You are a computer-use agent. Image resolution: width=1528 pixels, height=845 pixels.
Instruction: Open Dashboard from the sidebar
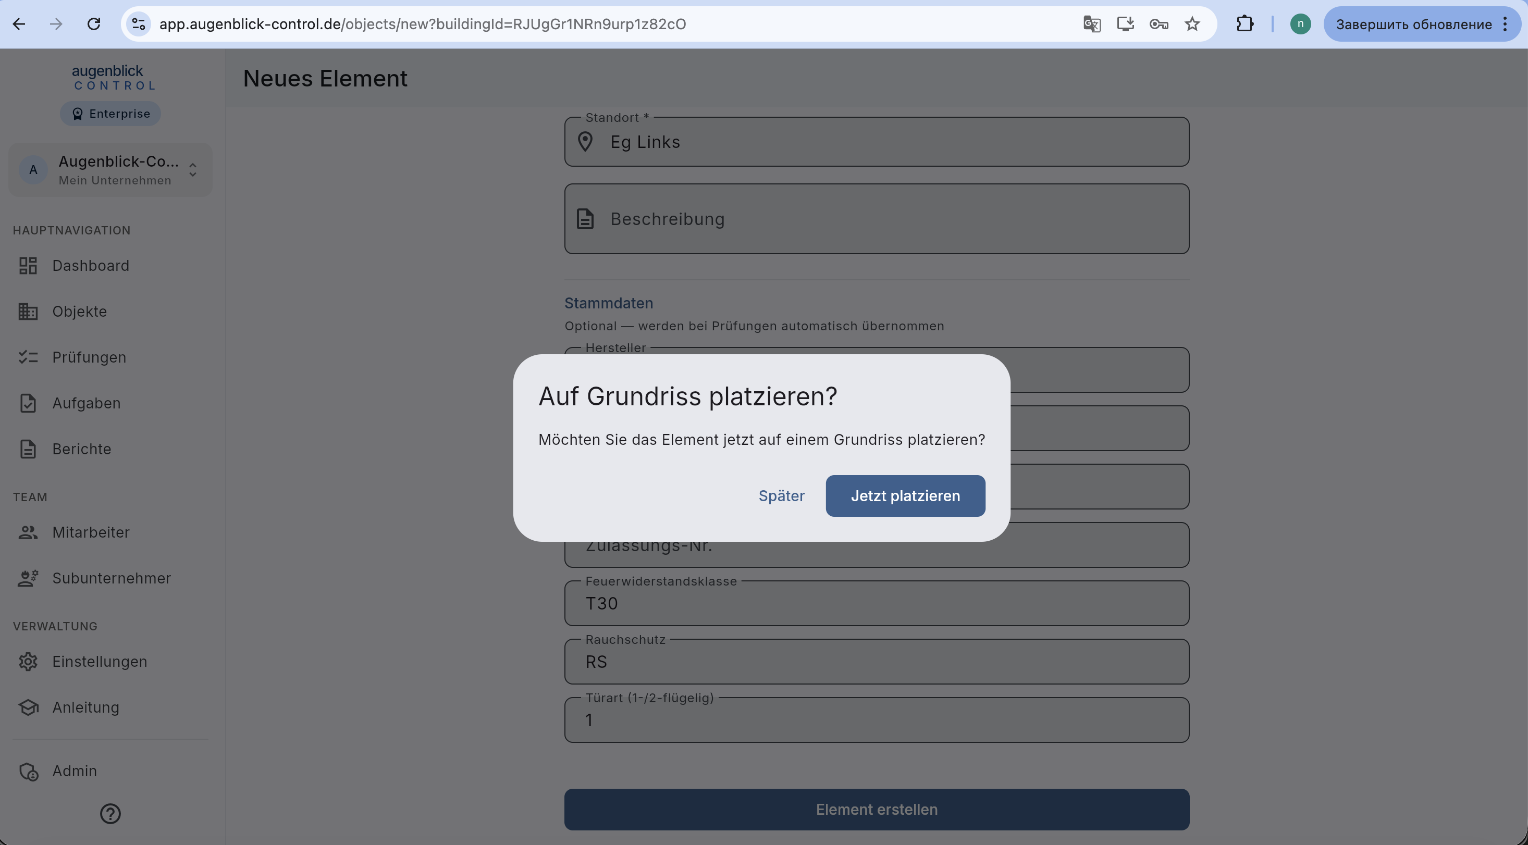coord(110,266)
